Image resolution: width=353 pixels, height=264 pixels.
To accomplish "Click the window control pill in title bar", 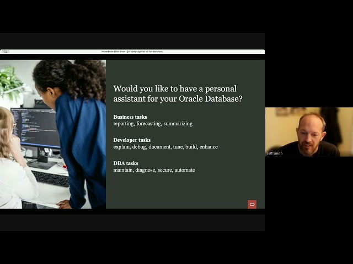I will coord(5,52).
